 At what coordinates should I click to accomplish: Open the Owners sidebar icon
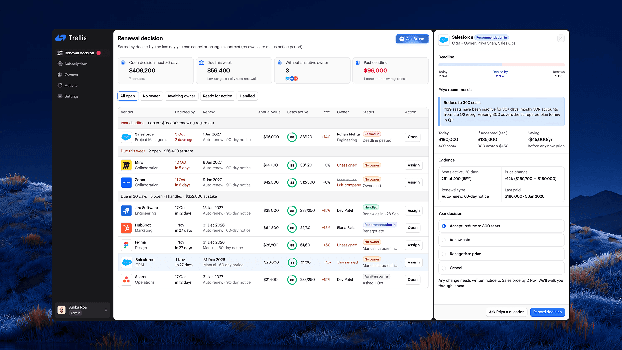pyautogui.click(x=60, y=75)
